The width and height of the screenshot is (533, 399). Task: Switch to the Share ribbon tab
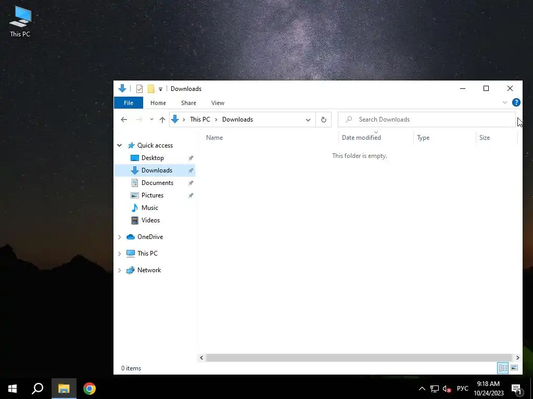pos(188,103)
